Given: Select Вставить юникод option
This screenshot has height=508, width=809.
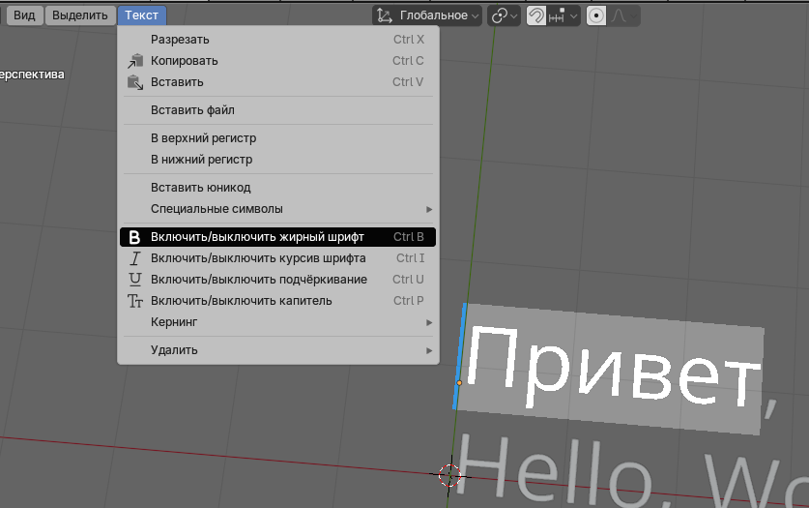Looking at the screenshot, I should click(277, 188).
